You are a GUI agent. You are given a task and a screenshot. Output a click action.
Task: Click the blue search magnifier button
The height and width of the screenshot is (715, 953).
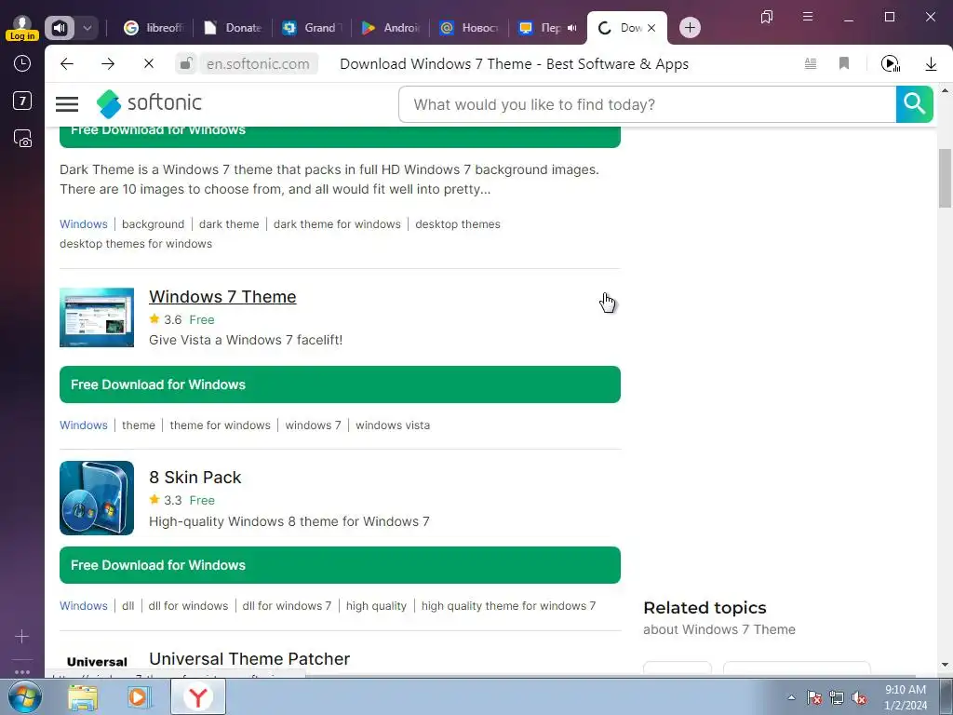(x=914, y=104)
